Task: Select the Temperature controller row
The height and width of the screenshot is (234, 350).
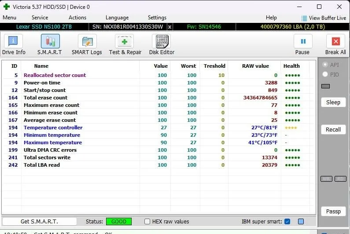Action: [158, 128]
